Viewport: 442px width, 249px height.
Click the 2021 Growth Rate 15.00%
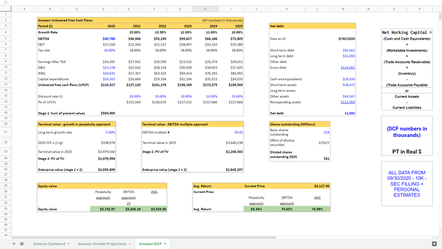[135, 33]
